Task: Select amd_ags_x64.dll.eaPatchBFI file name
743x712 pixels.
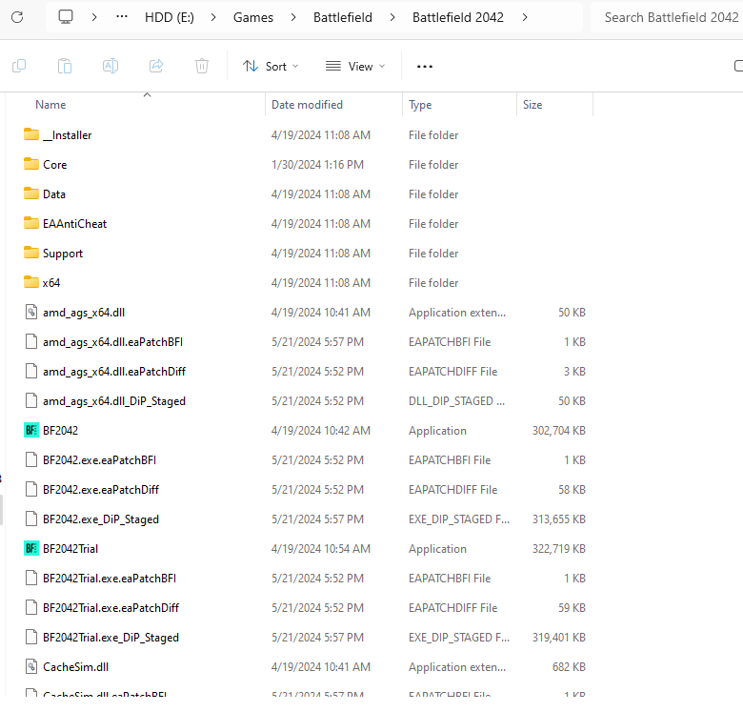Action: tap(112, 342)
